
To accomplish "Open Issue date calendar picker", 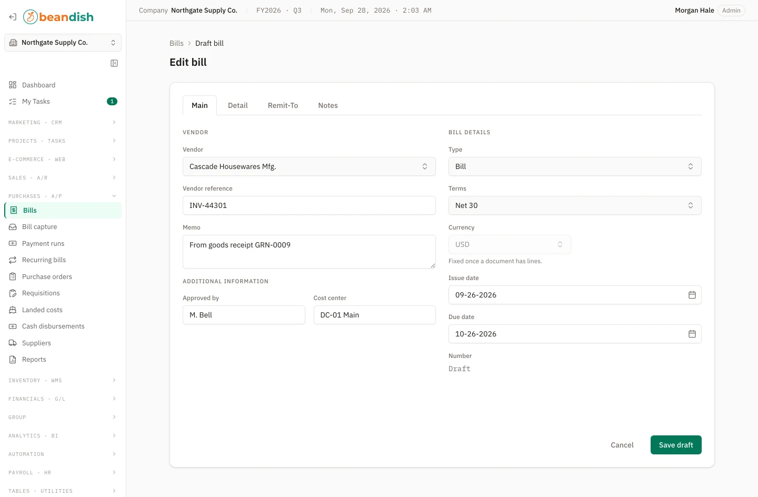I will 692,295.
